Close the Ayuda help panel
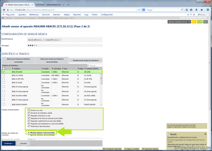212x151 pixels. 205,134
